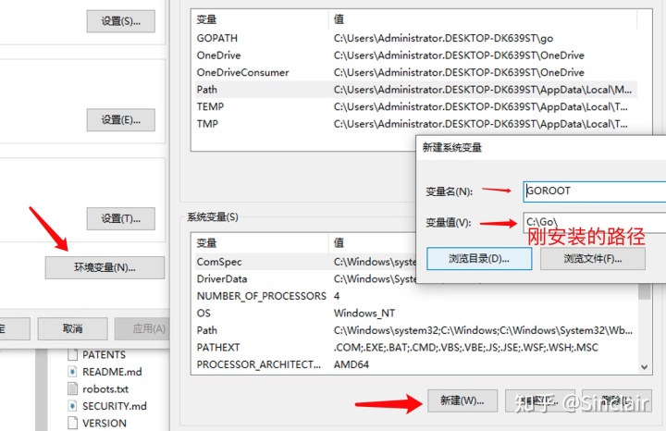The height and width of the screenshot is (431, 666).
Task: Select the NUMBER_OF_PROCESSORS system variable row
Action: (x=416, y=296)
